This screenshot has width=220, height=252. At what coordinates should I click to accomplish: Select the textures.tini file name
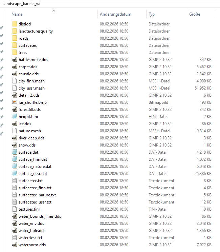tap(29, 209)
